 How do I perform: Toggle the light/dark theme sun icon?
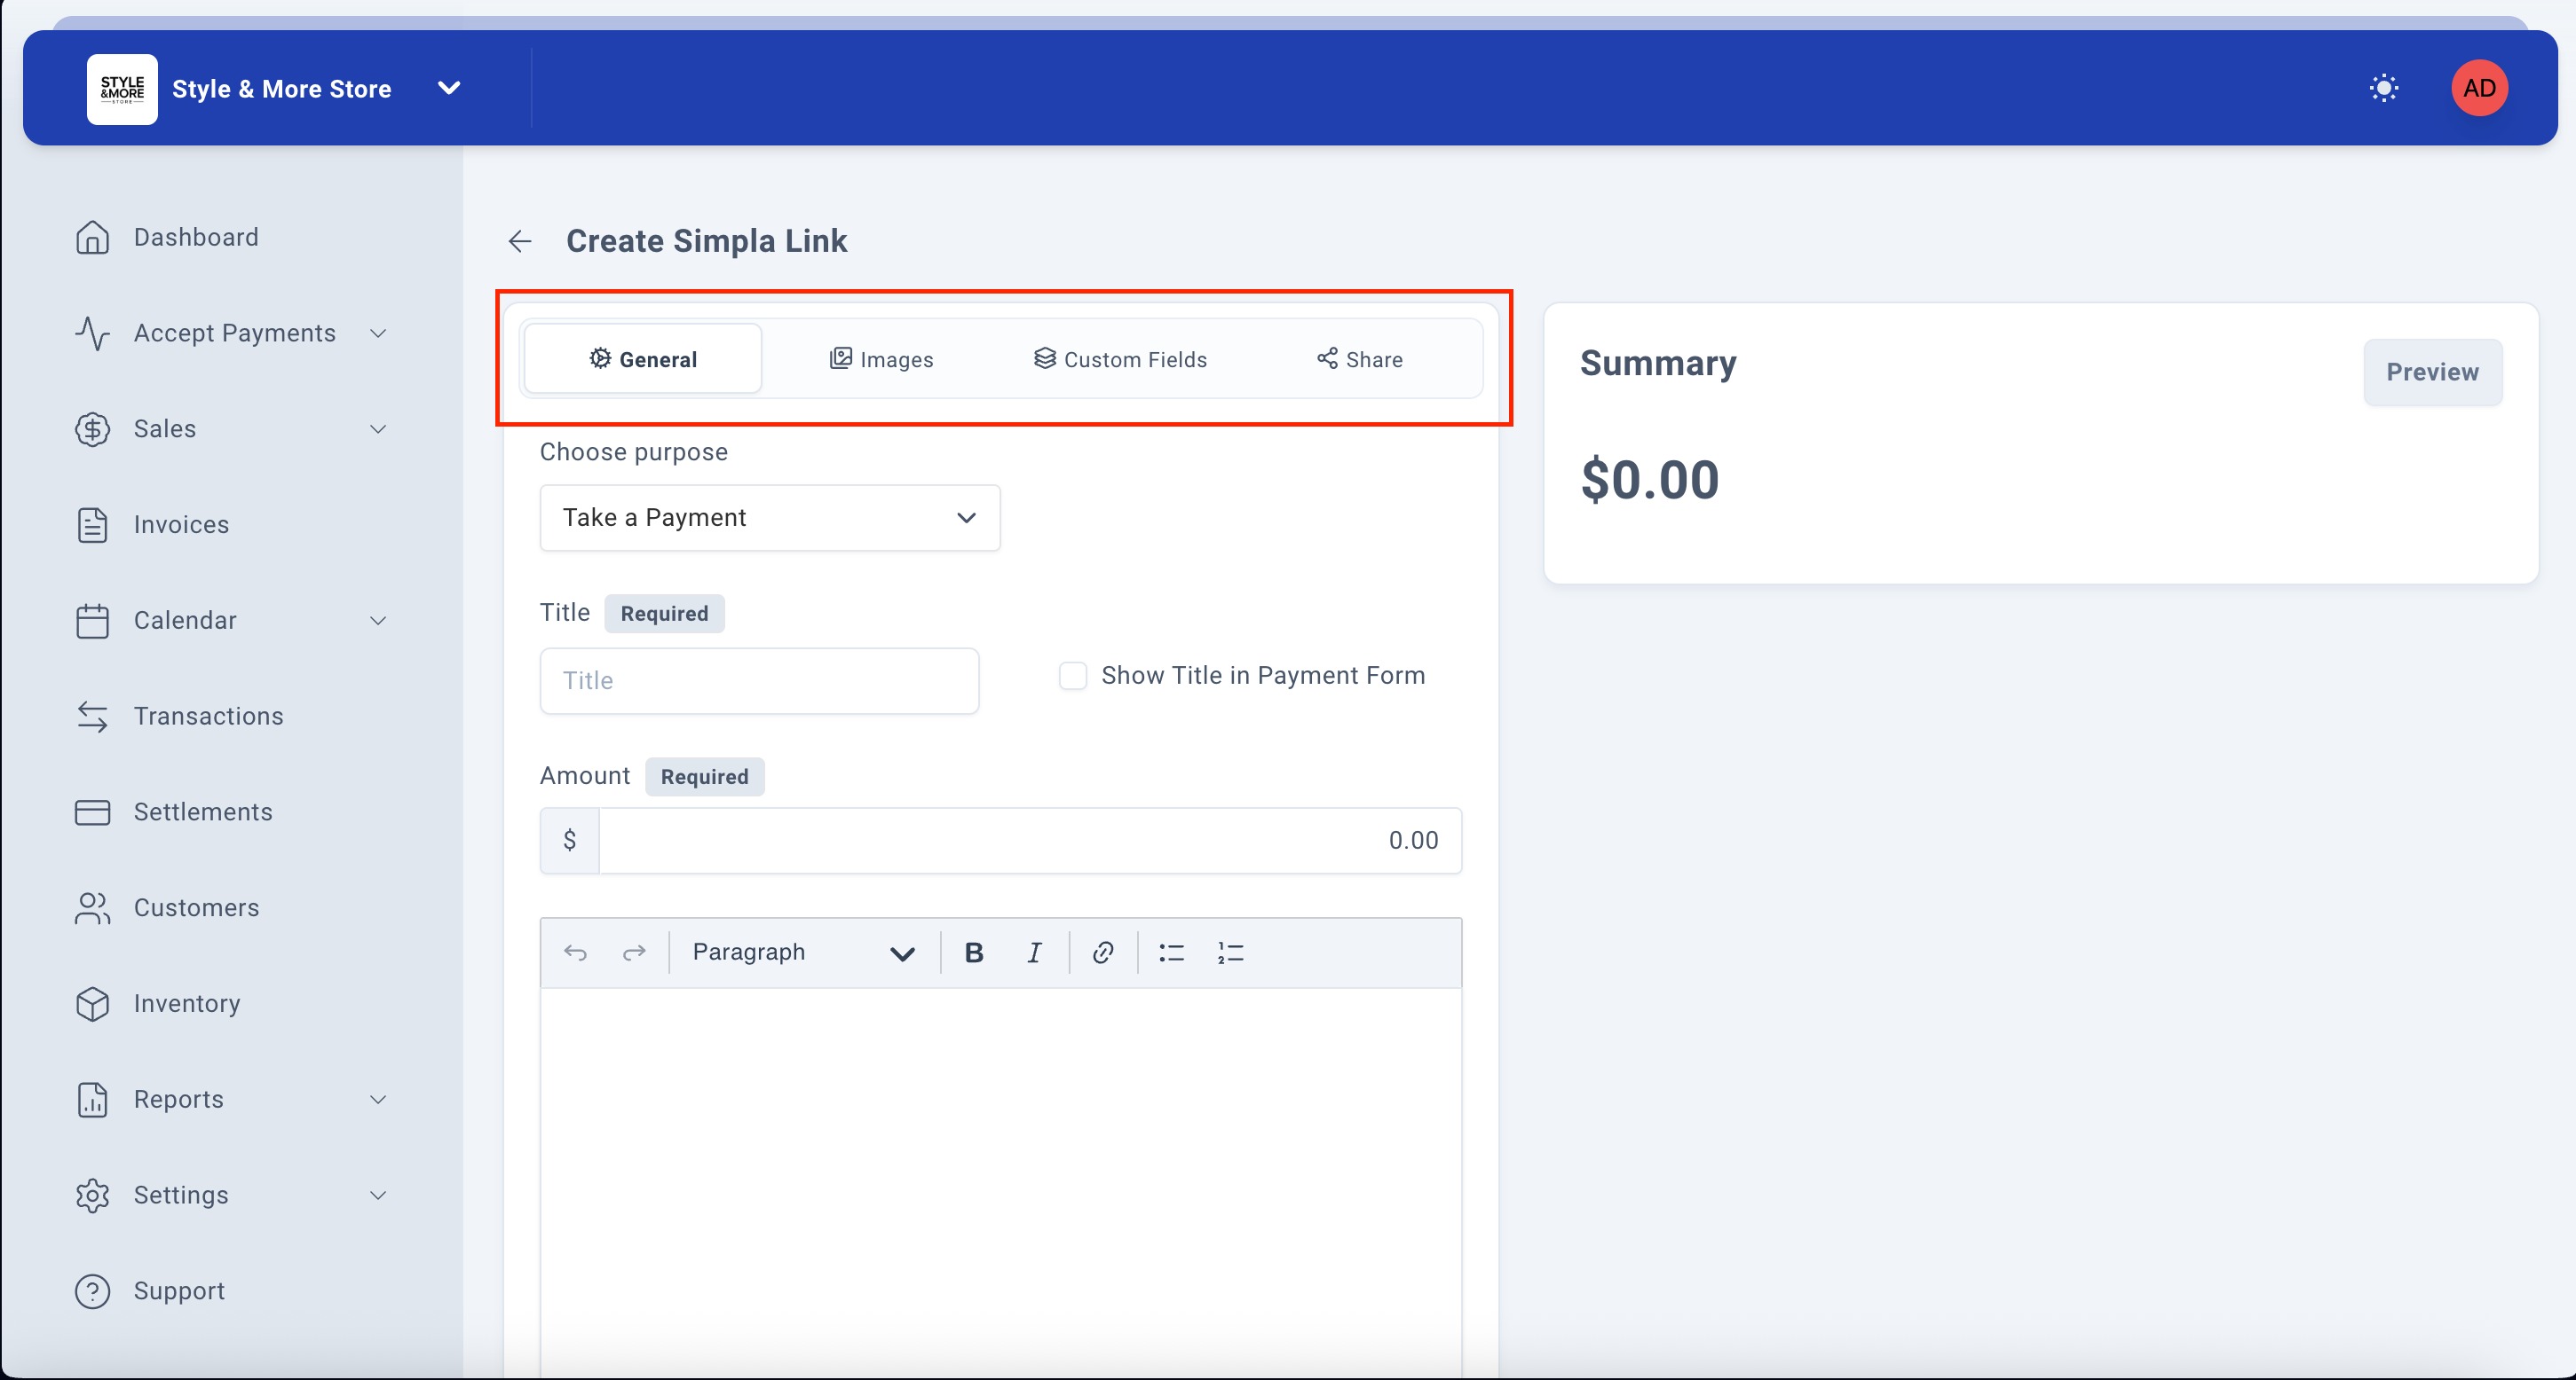[2383, 88]
